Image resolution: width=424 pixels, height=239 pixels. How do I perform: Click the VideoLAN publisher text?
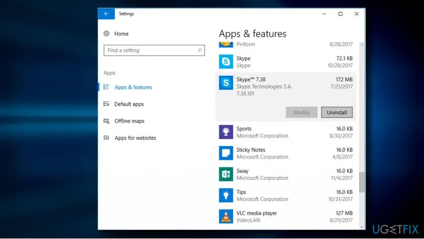[x=248, y=220]
